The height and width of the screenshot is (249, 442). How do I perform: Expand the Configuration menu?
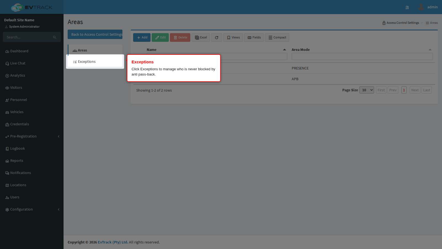coord(32,209)
